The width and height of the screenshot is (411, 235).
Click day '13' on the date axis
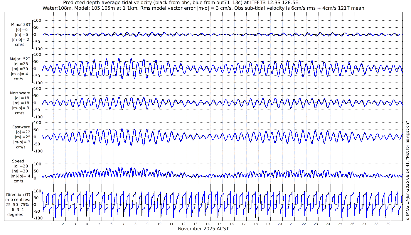(195, 224)
